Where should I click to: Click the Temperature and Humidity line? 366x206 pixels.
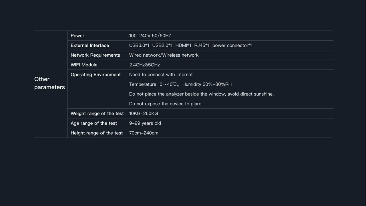point(180,84)
